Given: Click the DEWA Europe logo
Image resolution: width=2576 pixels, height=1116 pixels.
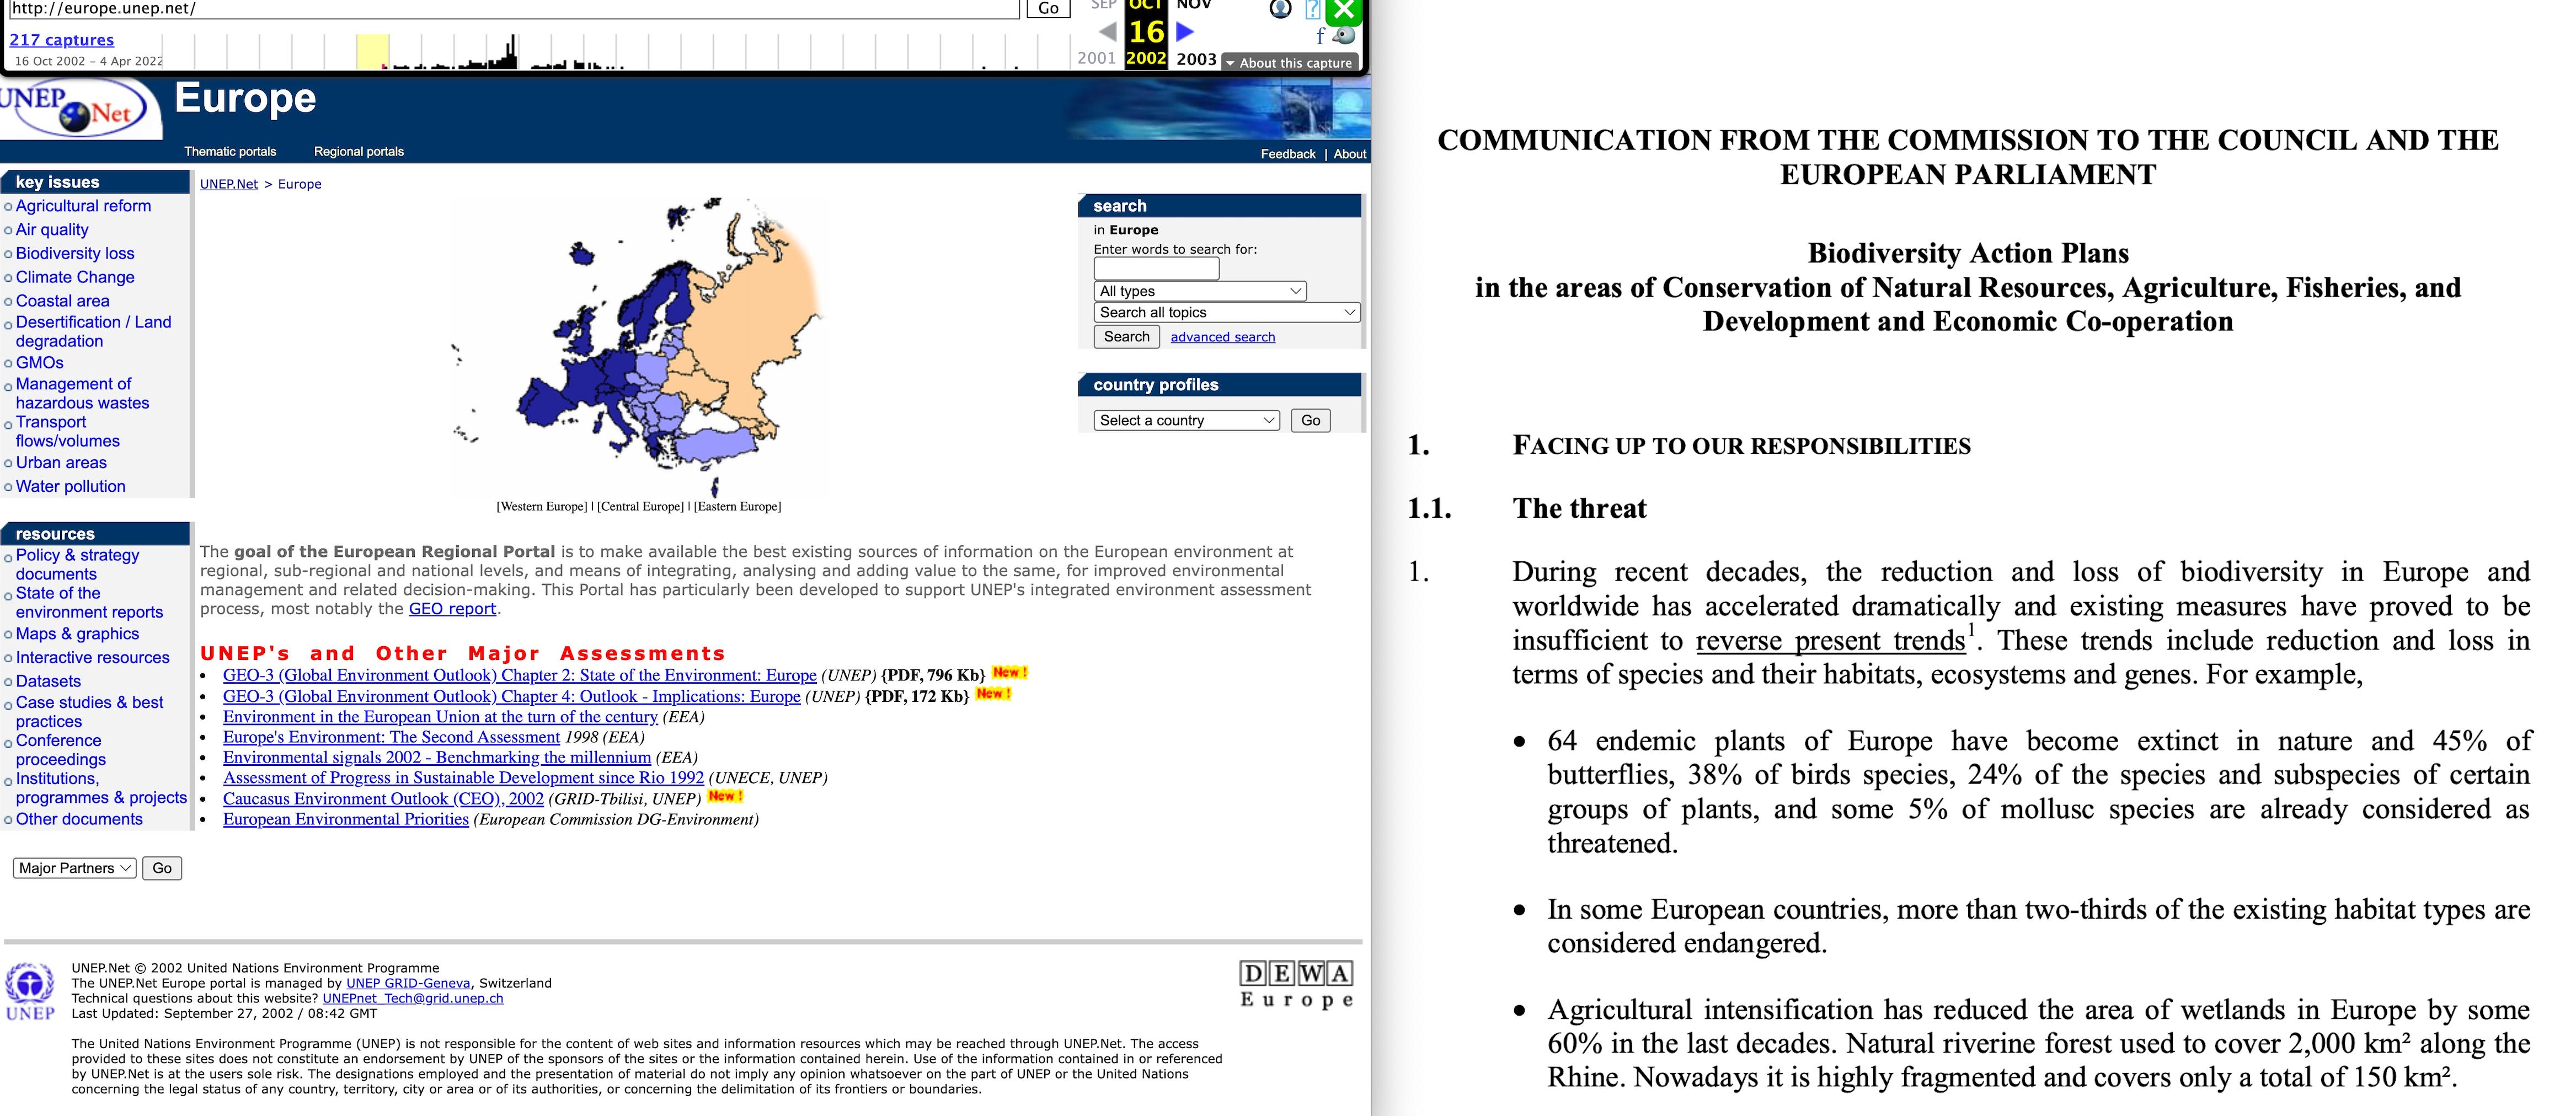Looking at the screenshot, I should [1297, 984].
